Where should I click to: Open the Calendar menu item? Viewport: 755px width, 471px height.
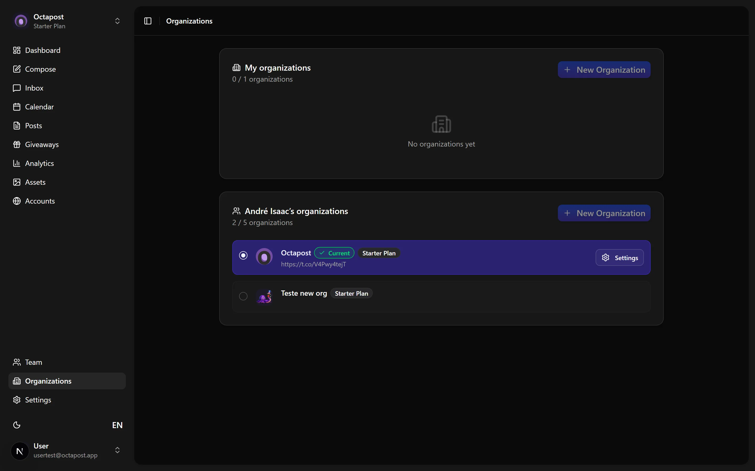tap(67, 107)
